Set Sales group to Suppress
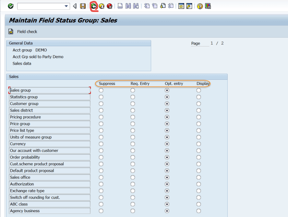The width and height of the screenshot is (288, 217). click(x=101, y=90)
